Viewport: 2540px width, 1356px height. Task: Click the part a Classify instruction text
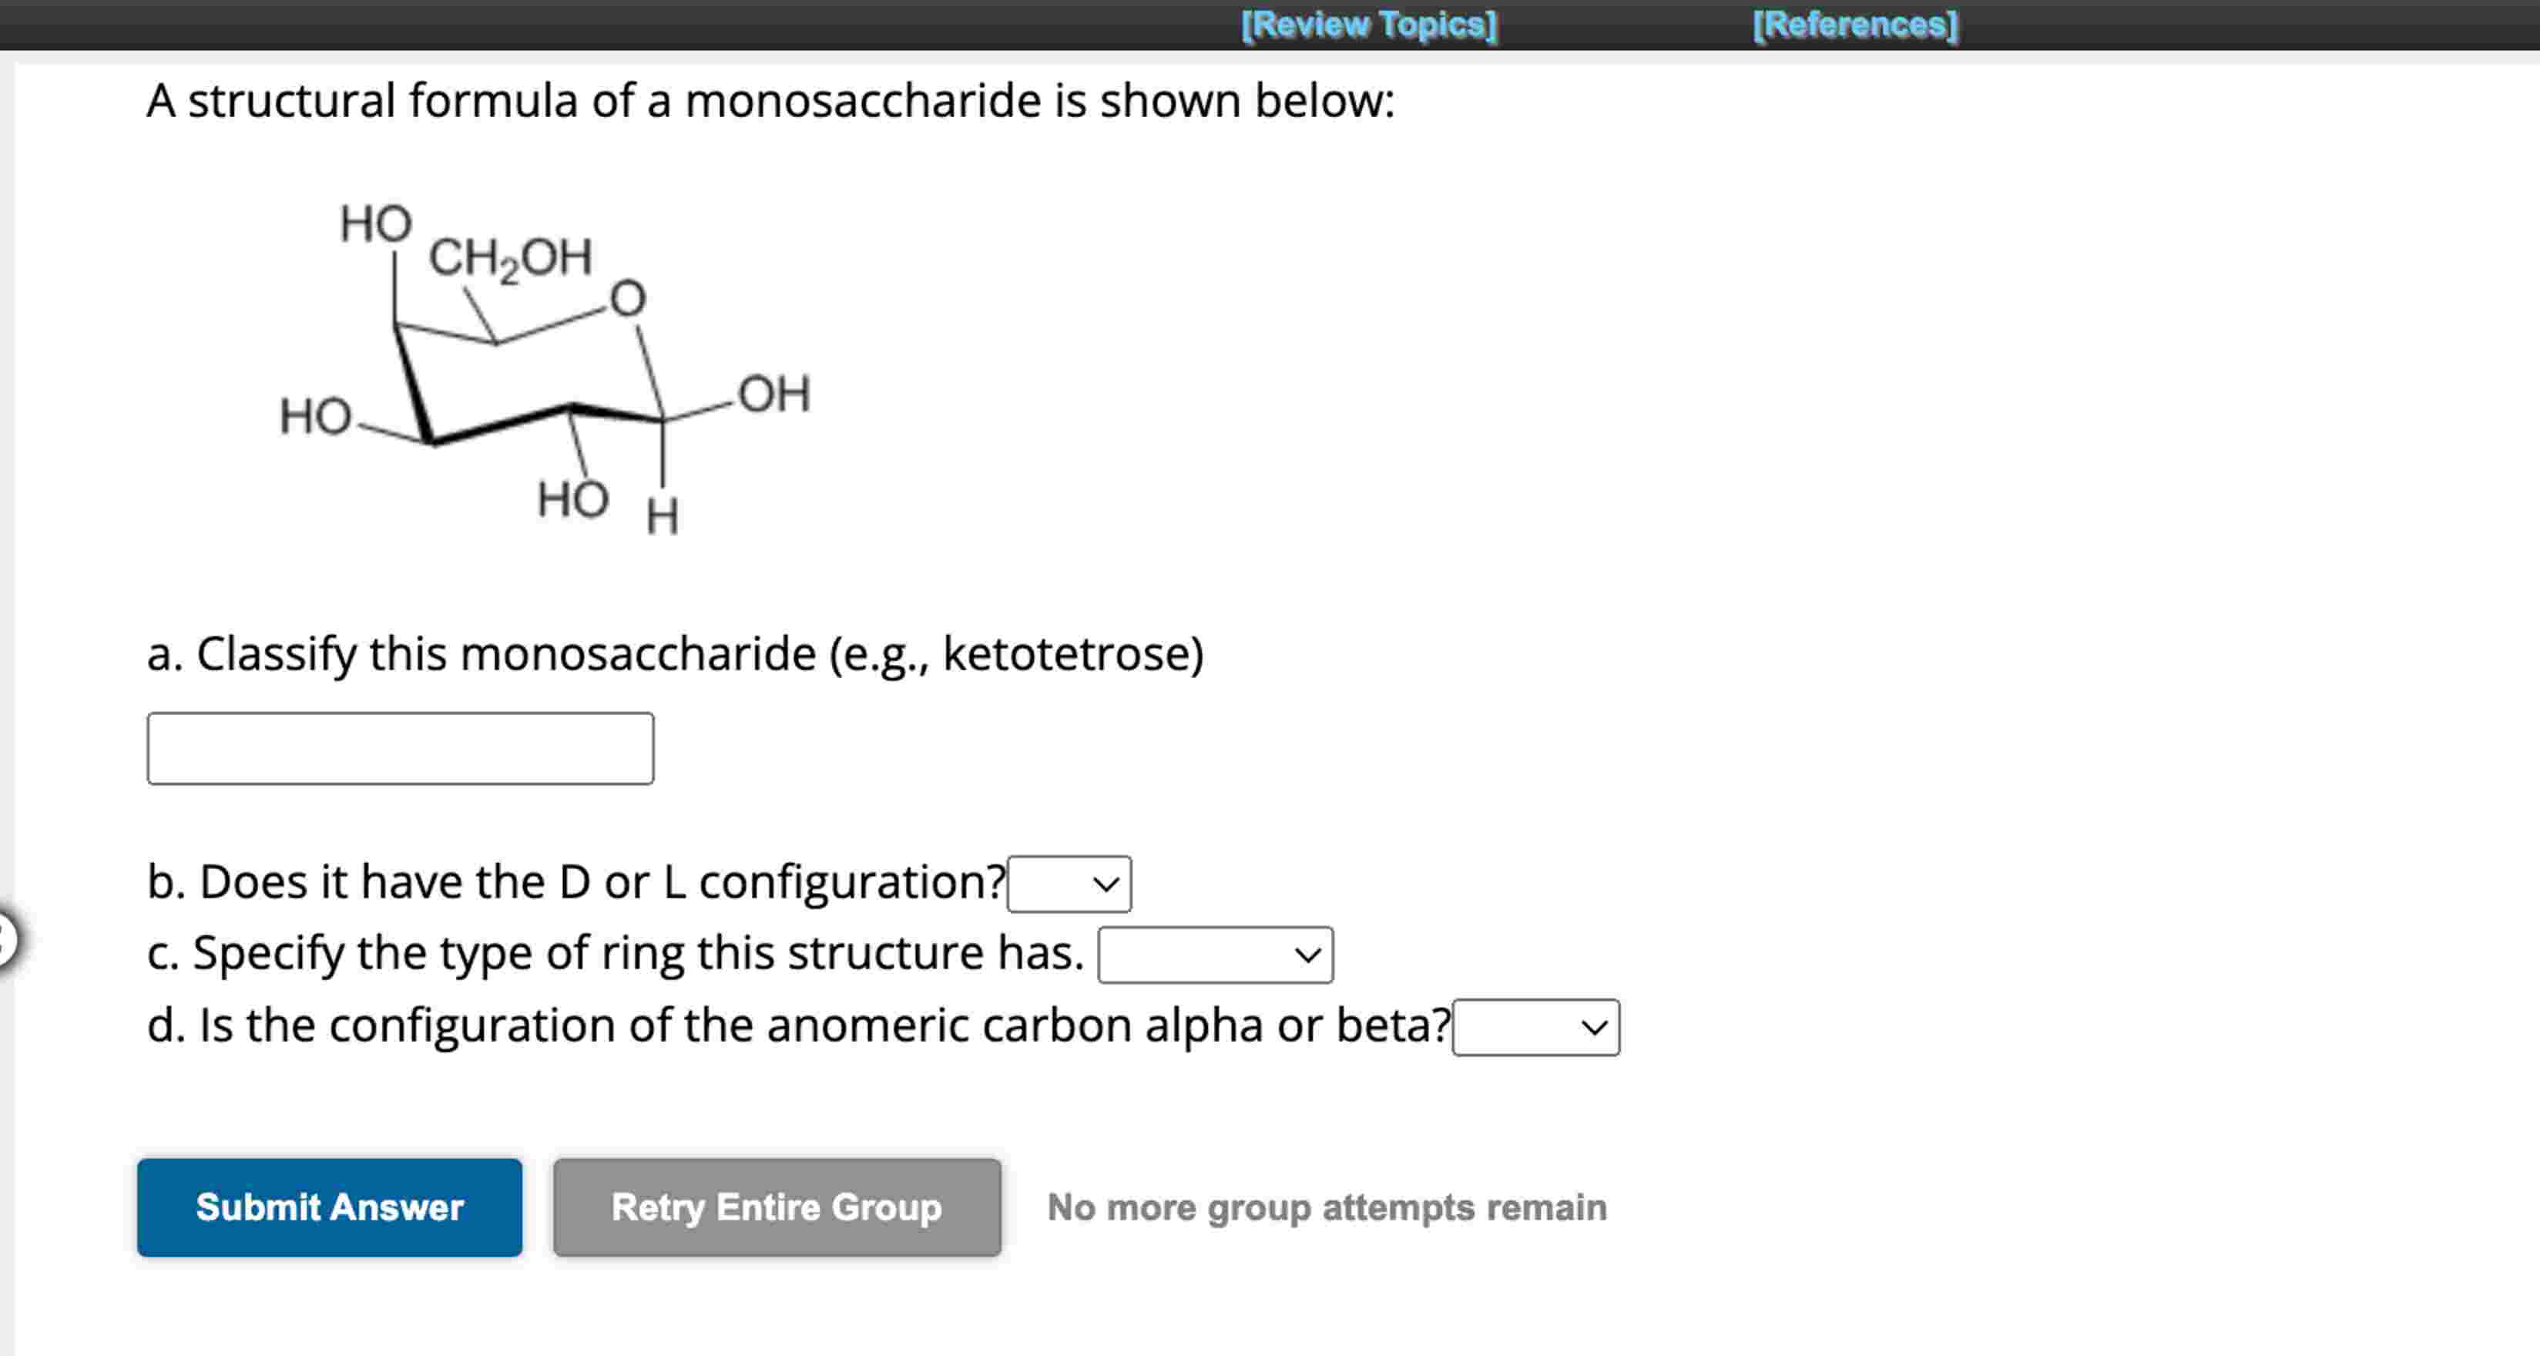pos(676,652)
